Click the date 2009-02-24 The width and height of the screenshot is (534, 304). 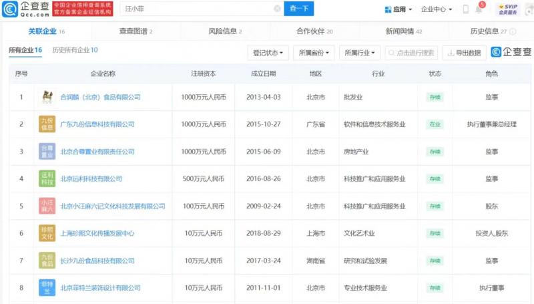click(264, 206)
